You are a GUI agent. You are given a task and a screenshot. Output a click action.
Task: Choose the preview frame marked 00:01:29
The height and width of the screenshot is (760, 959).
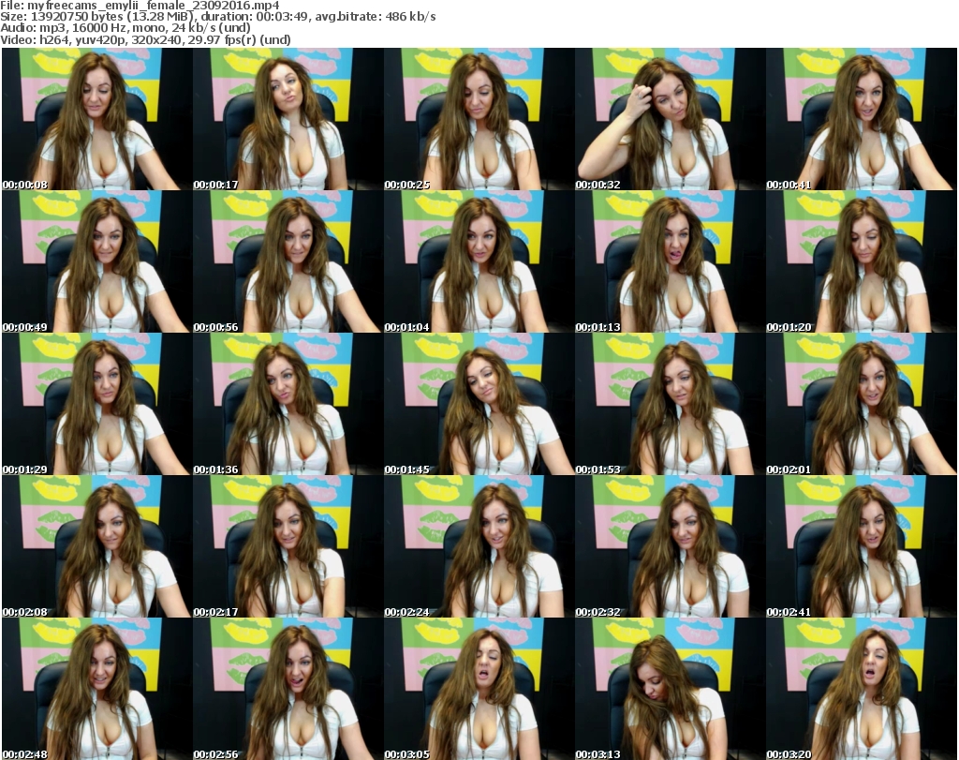96,405
